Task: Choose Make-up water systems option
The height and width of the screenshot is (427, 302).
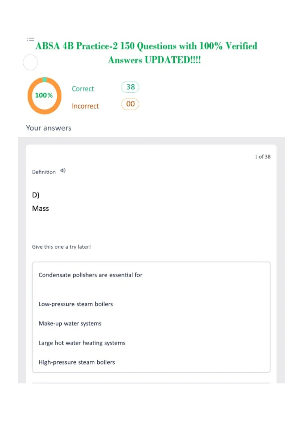Action: click(x=70, y=324)
